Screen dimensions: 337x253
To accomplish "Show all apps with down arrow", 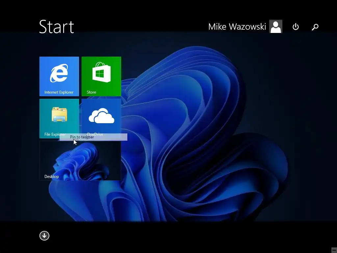I will pyautogui.click(x=44, y=236).
